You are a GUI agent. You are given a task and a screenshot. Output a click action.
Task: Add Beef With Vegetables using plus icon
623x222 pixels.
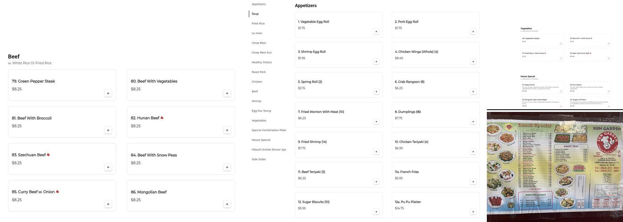point(227,93)
